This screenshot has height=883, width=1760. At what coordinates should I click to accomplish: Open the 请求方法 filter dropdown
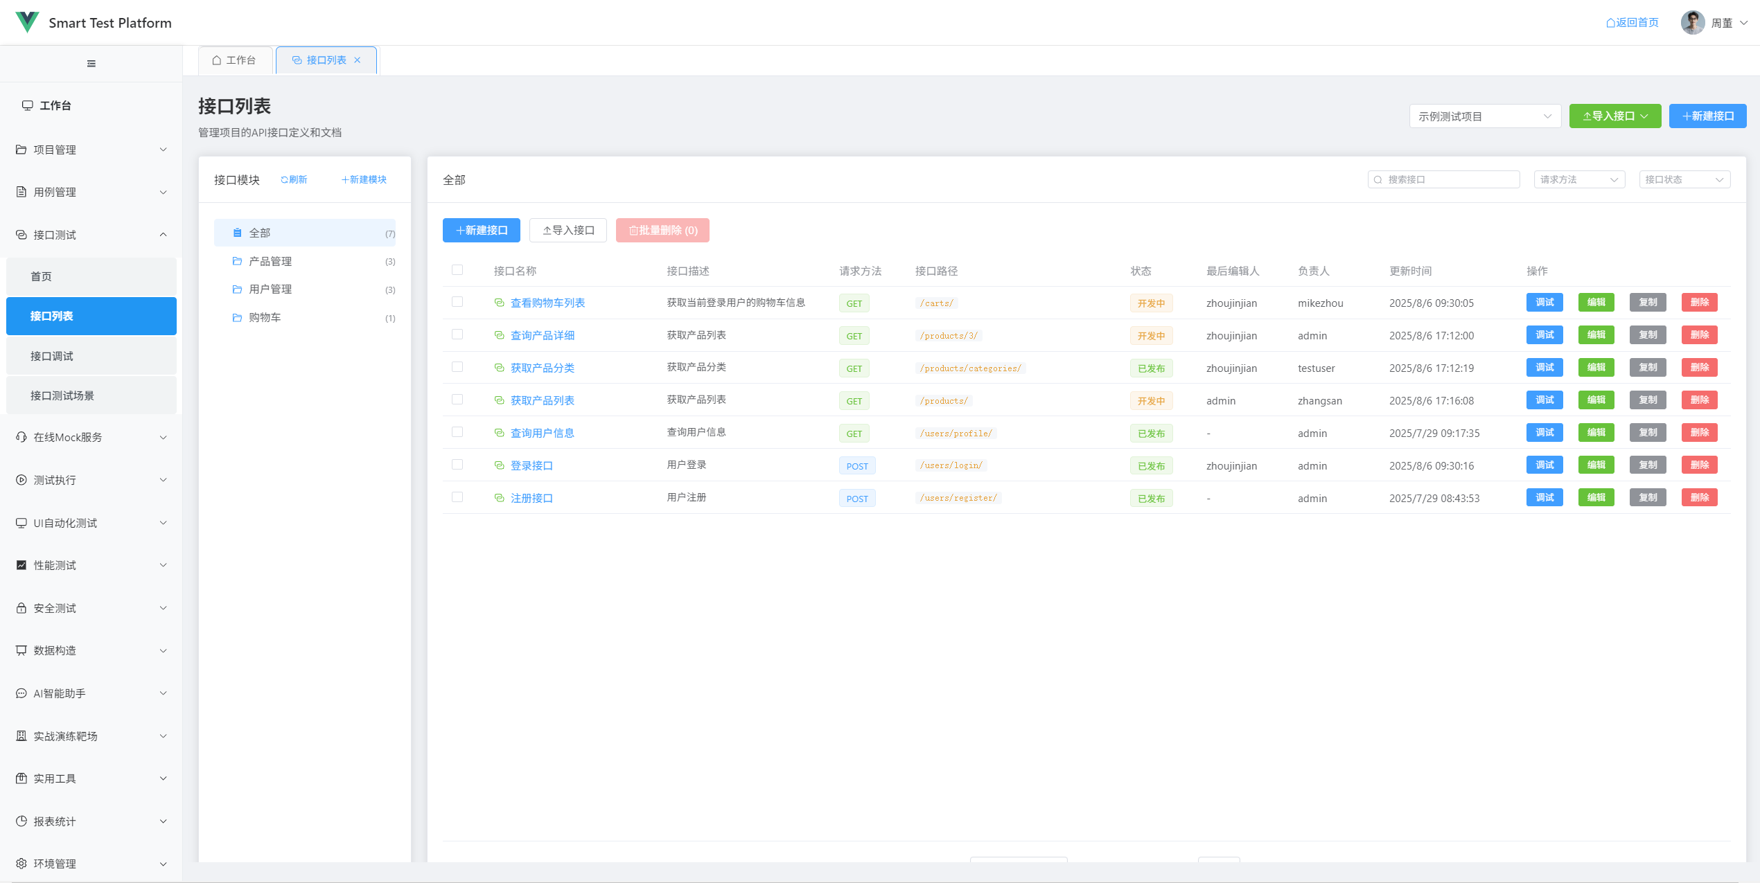pos(1578,180)
